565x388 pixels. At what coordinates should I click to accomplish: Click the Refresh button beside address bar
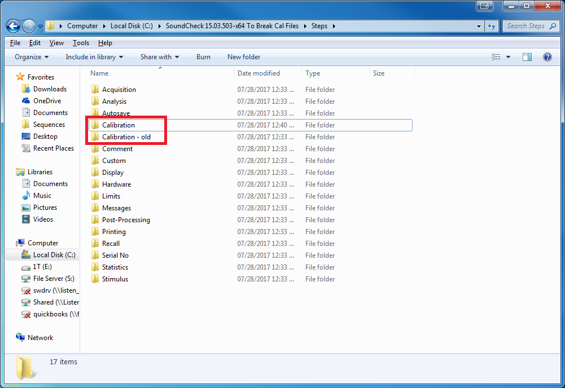click(492, 26)
